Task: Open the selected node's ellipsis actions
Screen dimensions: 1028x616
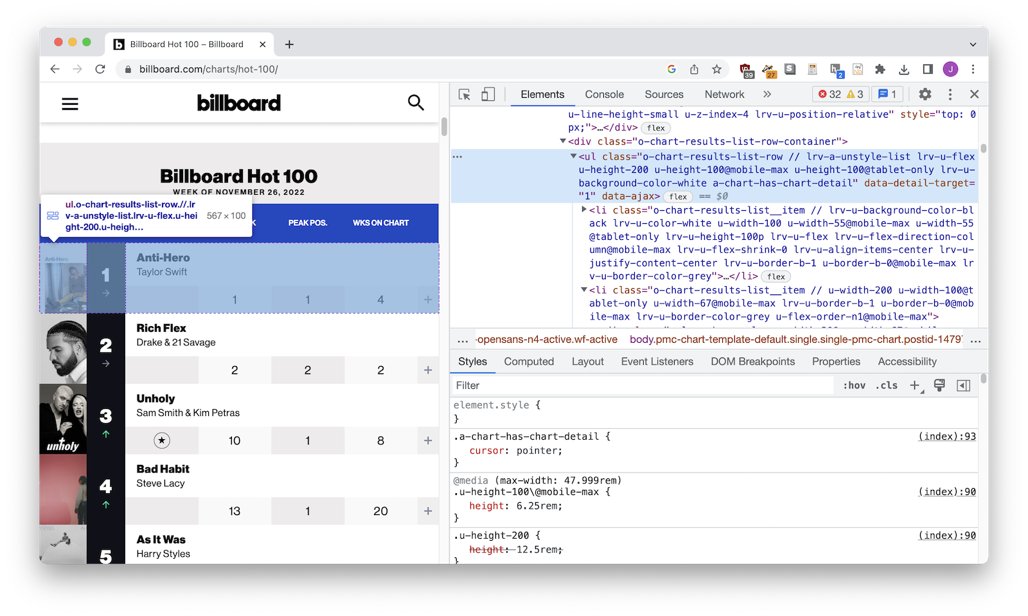Action: 457,156
